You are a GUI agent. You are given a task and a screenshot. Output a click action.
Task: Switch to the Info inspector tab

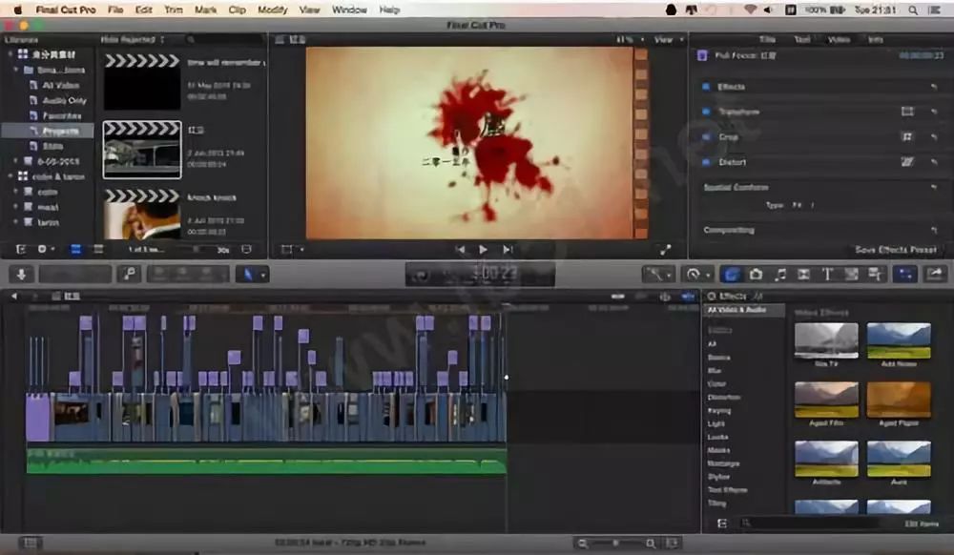875,39
